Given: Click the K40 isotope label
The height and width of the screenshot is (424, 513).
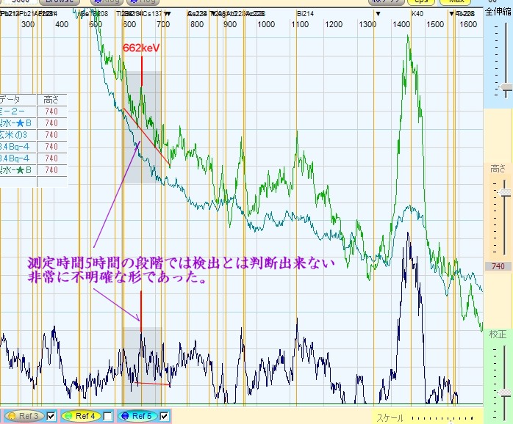Looking at the screenshot, I should click(x=417, y=14).
